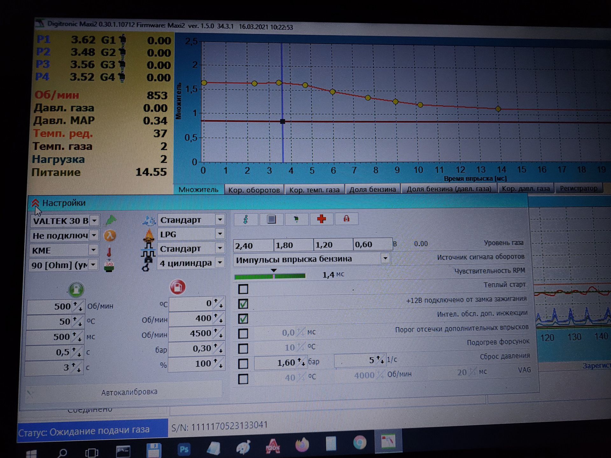Click the red gas canister round icon

178,287
